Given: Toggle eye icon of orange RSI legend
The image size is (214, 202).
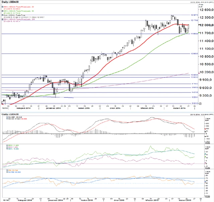Looking at the screenshot, I should click(x=7, y=171).
